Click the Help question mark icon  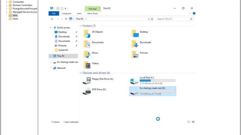pos(194,13)
